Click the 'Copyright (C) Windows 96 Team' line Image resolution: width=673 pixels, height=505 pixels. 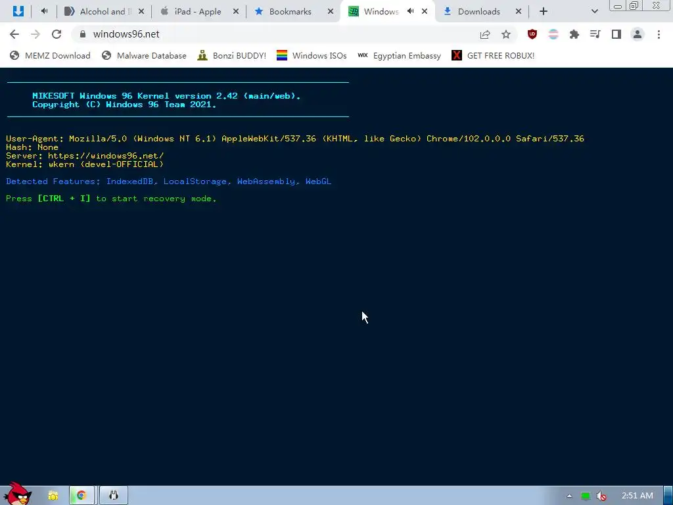pos(124,105)
